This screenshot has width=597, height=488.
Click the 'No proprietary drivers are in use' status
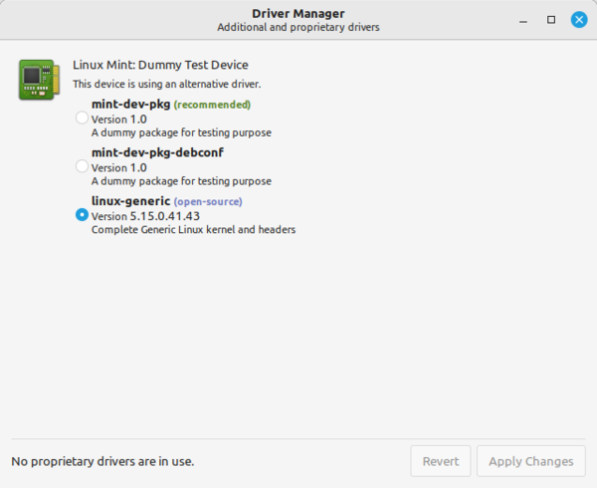click(102, 461)
